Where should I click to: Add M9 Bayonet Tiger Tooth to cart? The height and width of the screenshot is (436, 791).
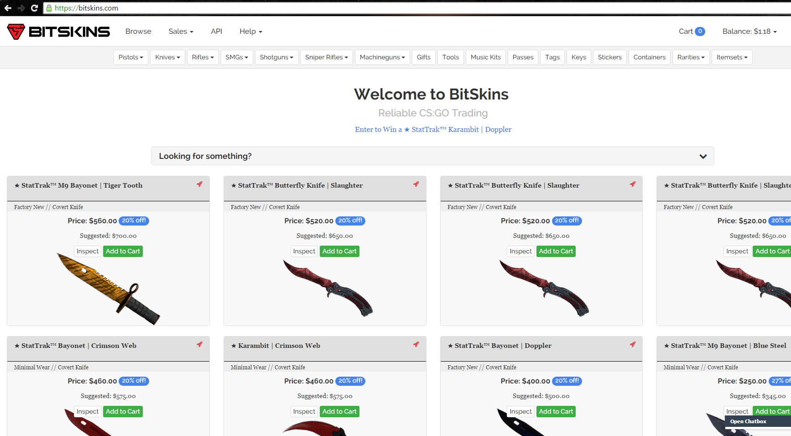[x=123, y=252]
